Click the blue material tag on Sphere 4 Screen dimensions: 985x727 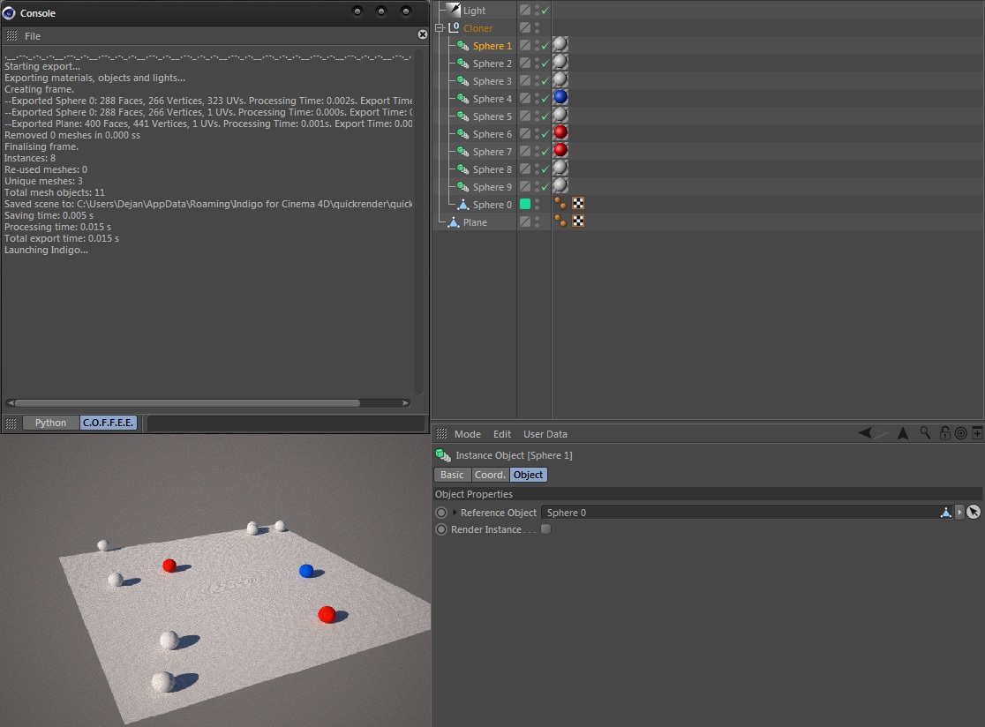pyautogui.click(x=560, y=98)
